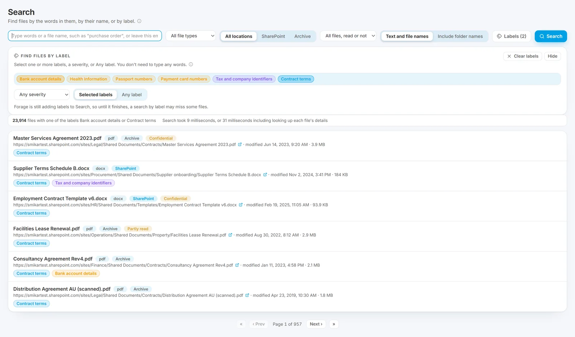Viewport: 575px width, 337px height.
Task: Select the Selected labels option
Action: pyautogui.click(x=96, y=95)
